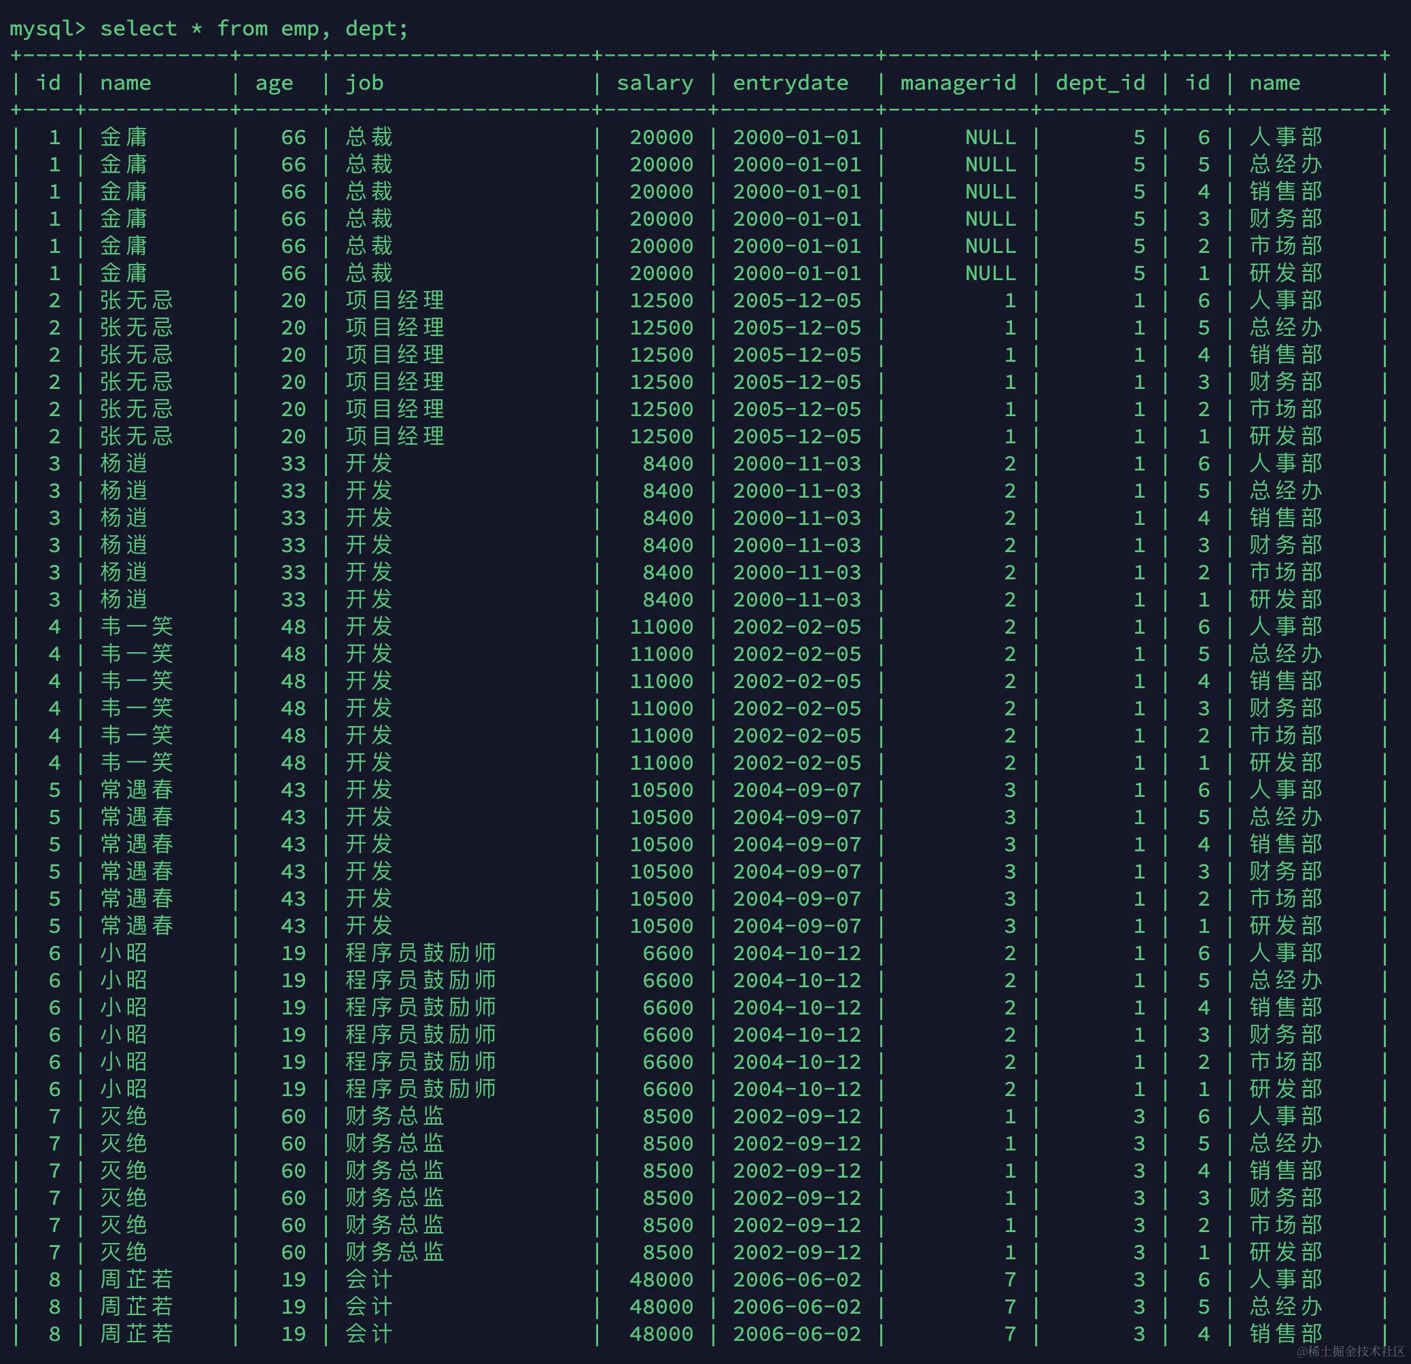1411x1364 pixels.
Task: Click the entrydate column header
Action: pyautogui.click(x=790, y=84)
